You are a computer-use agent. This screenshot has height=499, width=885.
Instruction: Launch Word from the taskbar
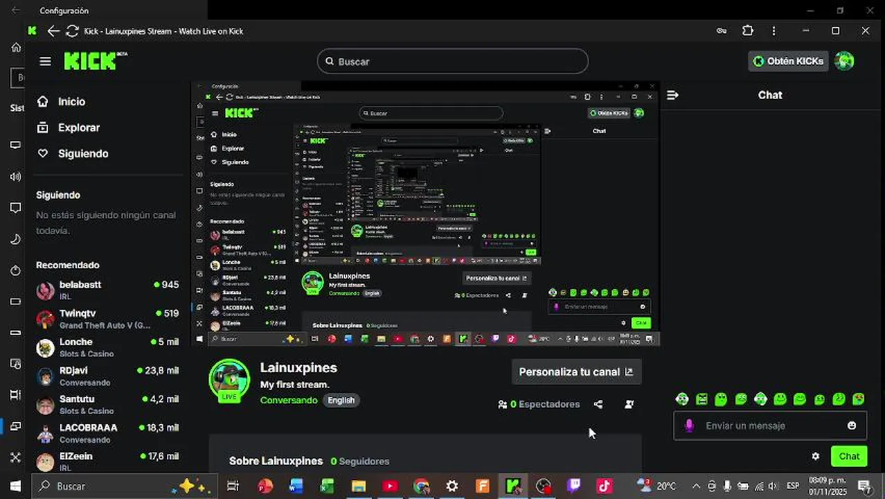296,486
